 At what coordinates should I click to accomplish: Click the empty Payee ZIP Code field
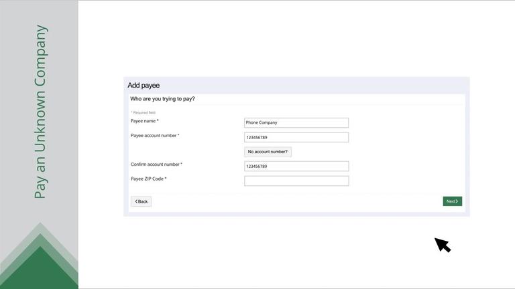click(296, 181)
